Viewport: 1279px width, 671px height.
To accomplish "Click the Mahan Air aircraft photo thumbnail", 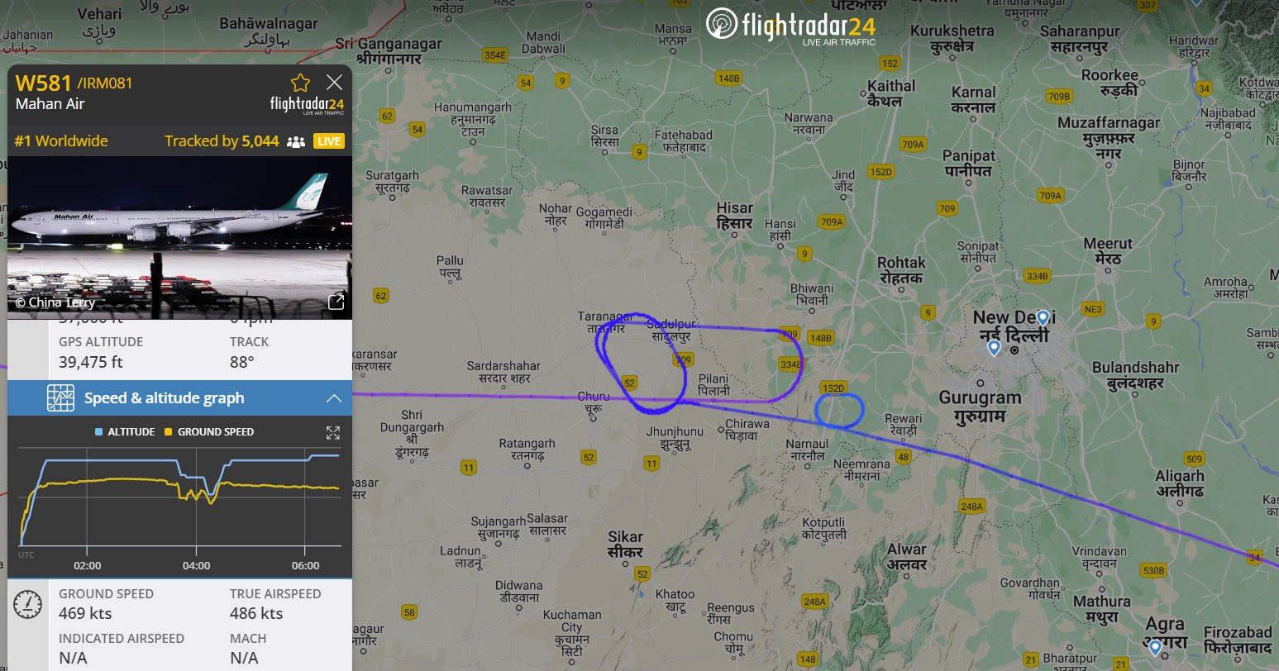I will pos(179,237).
